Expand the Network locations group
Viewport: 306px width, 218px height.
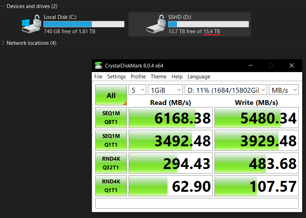coord(3,43)
